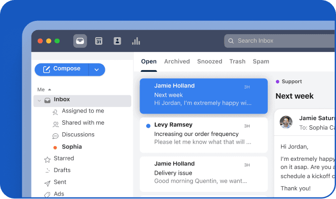Open the contacts icon in toolbar
336x199 pixels.
click(117, 41)
